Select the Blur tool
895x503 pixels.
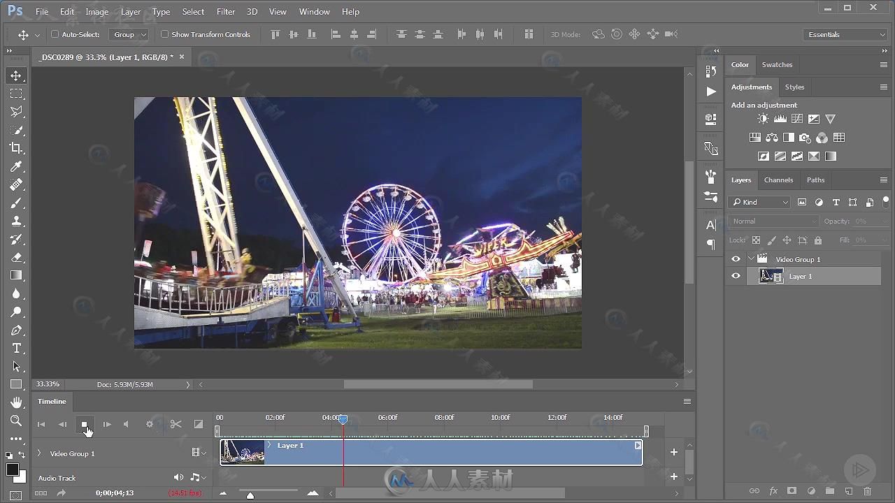coord(16,293)
